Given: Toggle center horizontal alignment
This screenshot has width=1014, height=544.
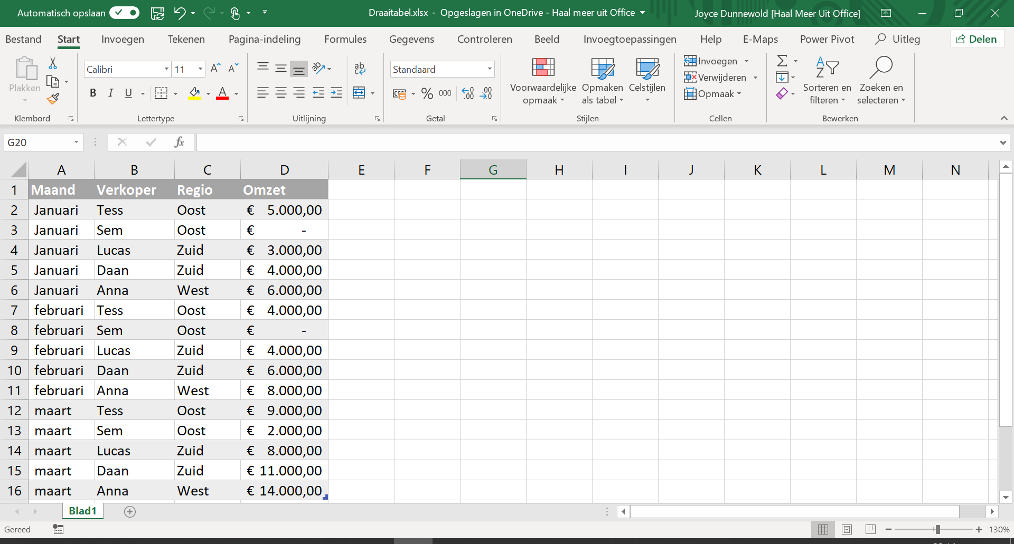Looking at the screenshot, I should tap(281, 93).
